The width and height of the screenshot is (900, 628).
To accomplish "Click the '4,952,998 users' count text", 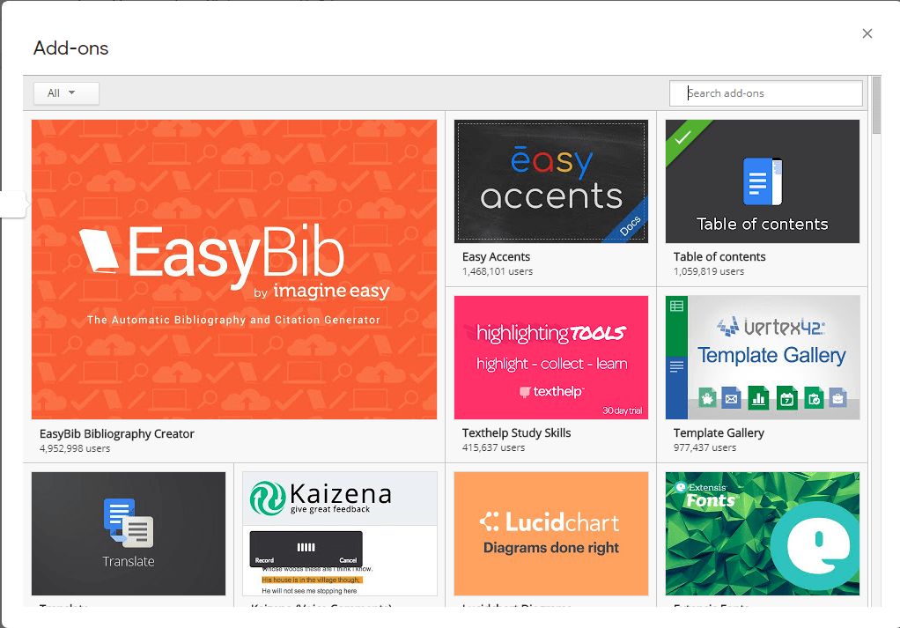I will (75, 448).
